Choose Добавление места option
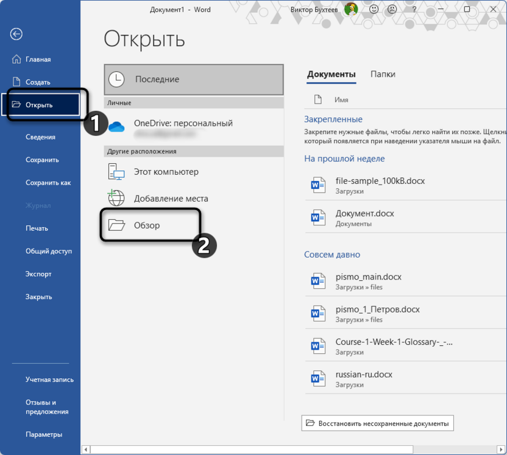507x455 pixels. click(x=194, y=198)
